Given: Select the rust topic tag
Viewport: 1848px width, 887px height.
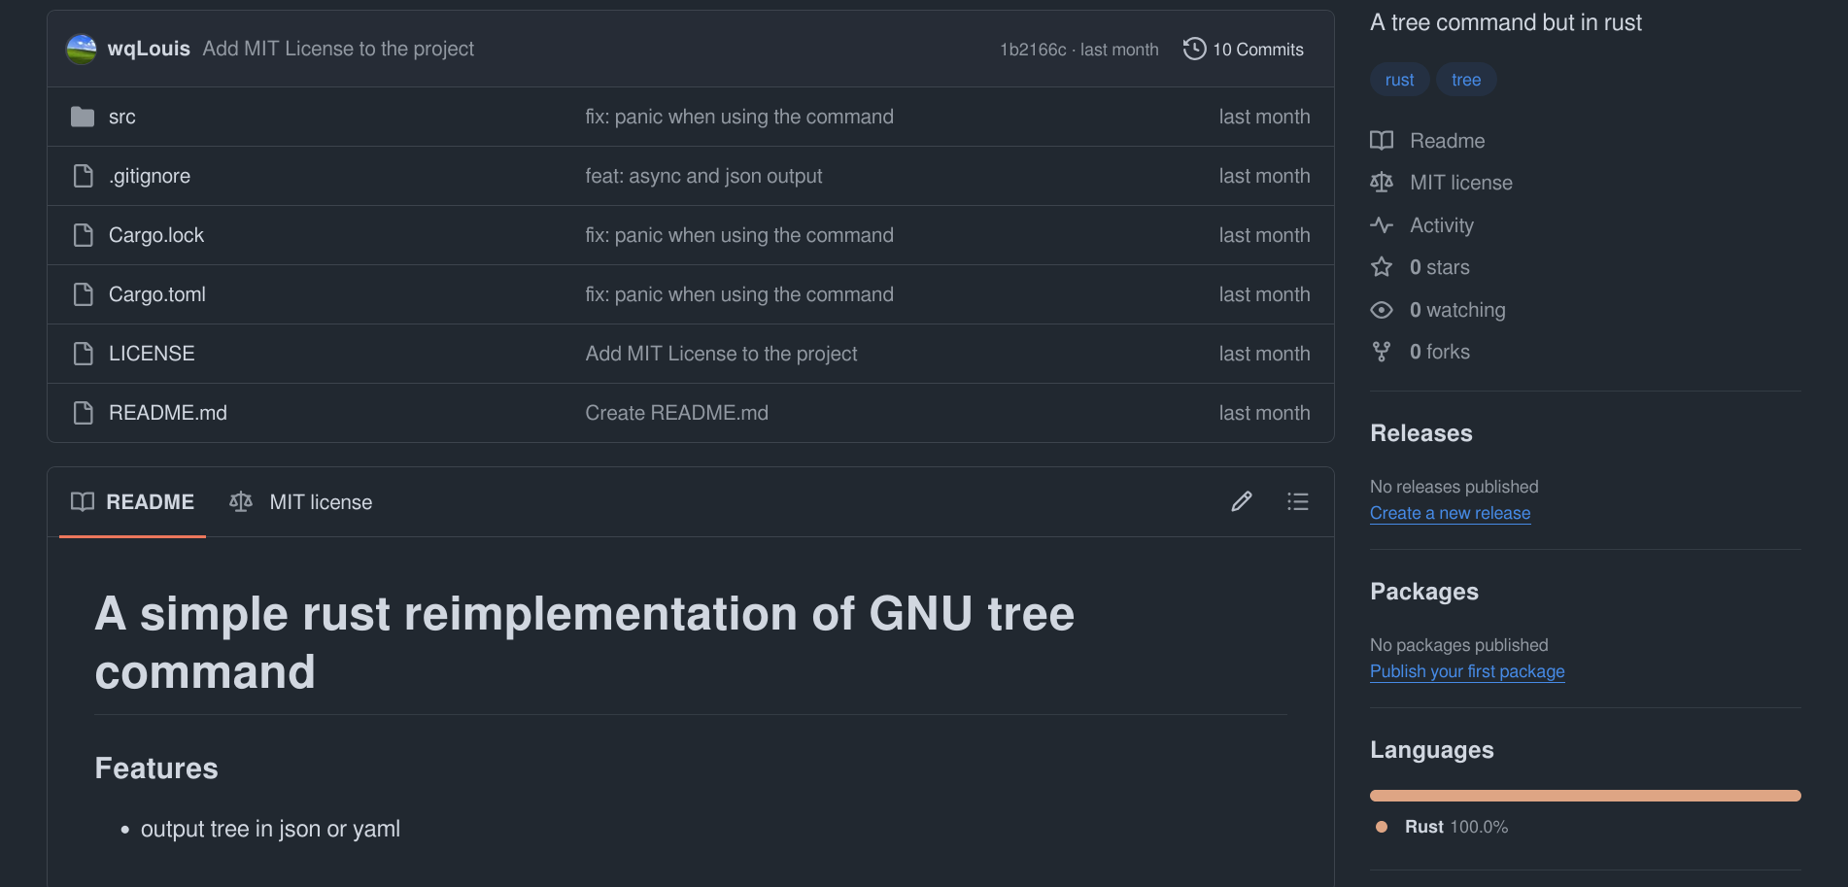Looking at the screenshot, I should pyautogui.click(x=1399, y=80).
